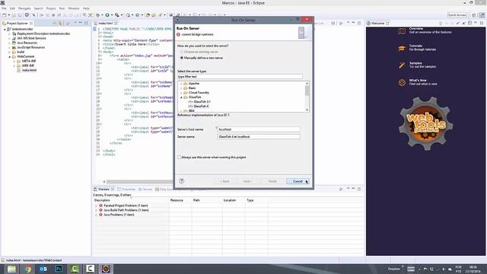The width and height of the screenshot is (487, 274).
Task: Select JavaScript Resources in Project Explorer
Action: click(30, 47)
